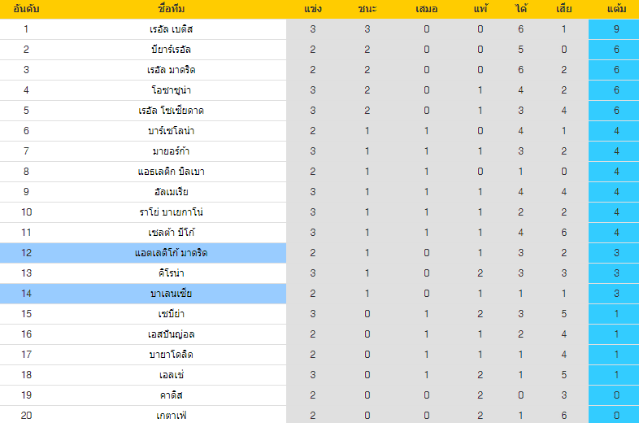This screenshot has height=423, width=639.
Task: Click the แต้ม column header
Action: point(616,9)
